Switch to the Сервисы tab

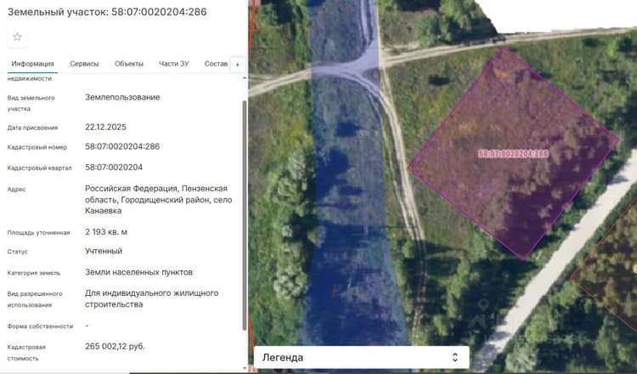[84, 64]
